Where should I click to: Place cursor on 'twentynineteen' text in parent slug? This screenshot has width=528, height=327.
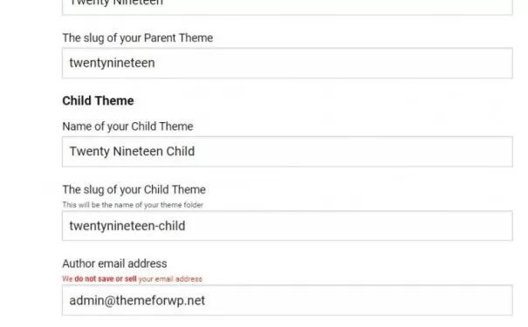(112, 63)
